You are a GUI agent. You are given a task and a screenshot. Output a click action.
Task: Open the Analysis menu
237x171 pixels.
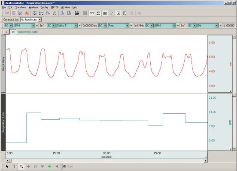coord(33,7)
